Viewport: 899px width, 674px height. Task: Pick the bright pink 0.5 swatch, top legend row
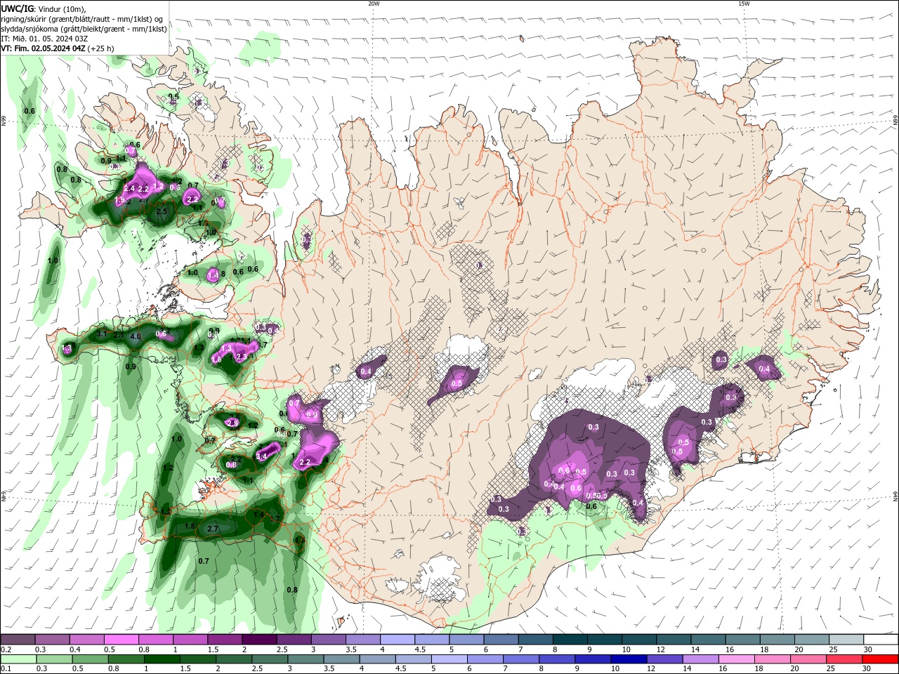coord(122,640)
